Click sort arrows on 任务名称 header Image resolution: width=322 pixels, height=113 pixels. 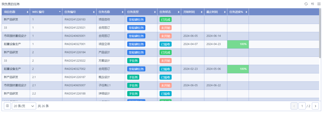(122, 12)
